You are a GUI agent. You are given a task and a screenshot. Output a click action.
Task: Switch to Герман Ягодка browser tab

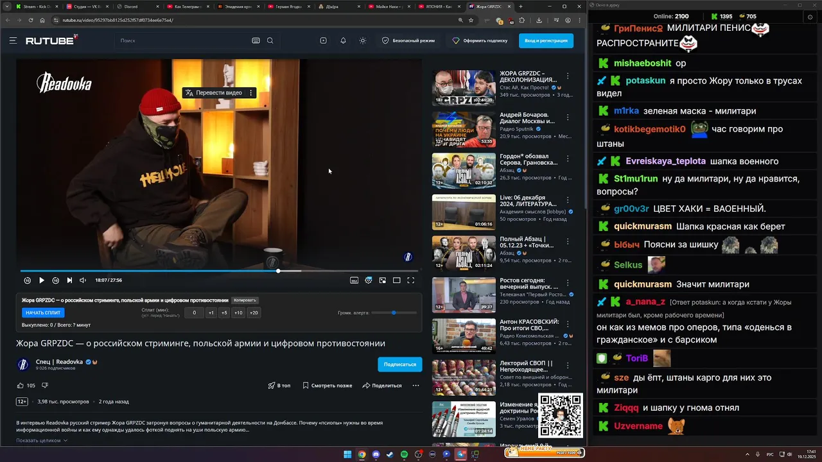click(x=288, y=6)
